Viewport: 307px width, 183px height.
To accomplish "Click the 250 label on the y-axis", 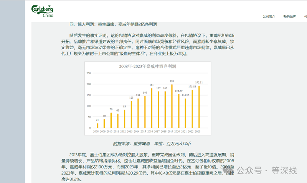I will click(89, 73).
